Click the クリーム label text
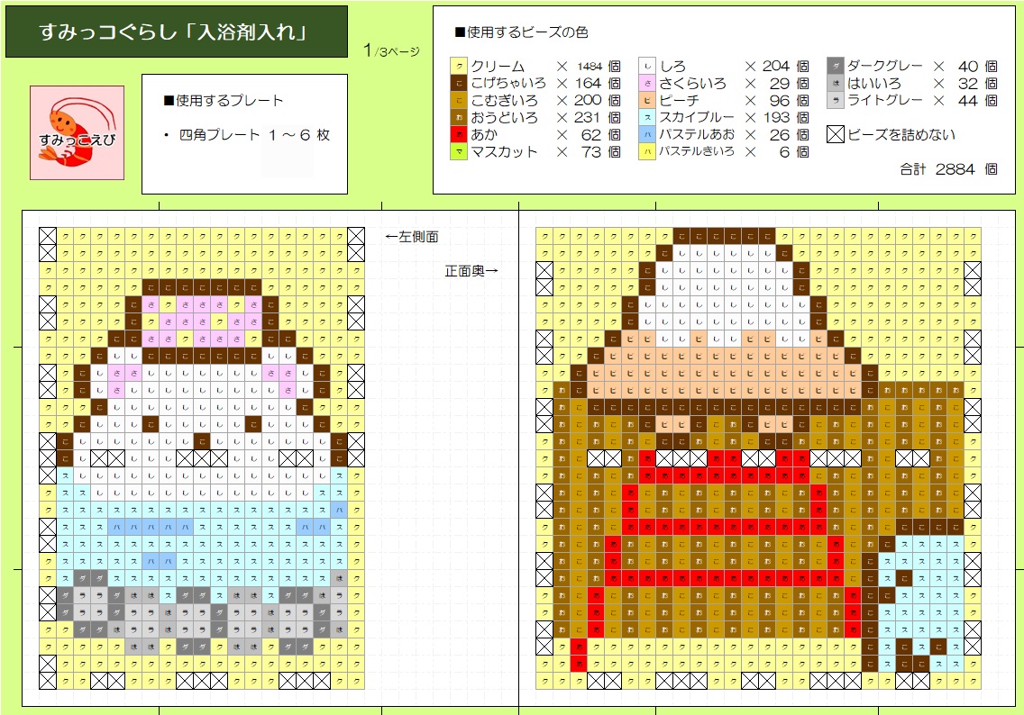1024x715 pixels. point(498,67)
